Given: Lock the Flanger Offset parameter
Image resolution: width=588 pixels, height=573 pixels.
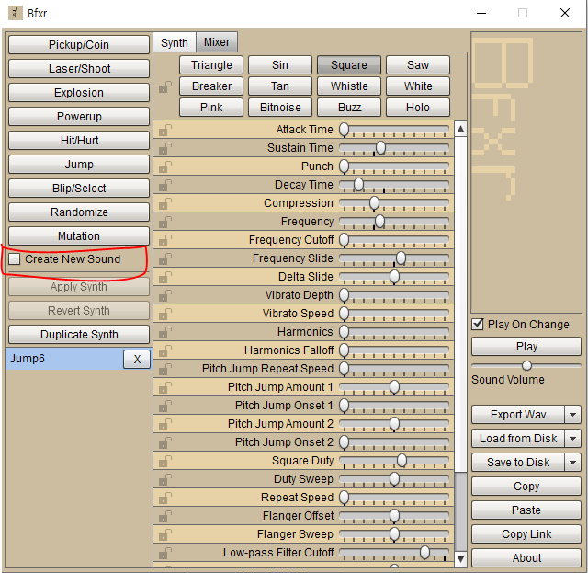Looking at the screenshot, I should [165, 516].
